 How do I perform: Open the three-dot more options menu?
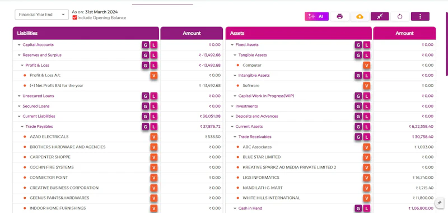point(420,16)
